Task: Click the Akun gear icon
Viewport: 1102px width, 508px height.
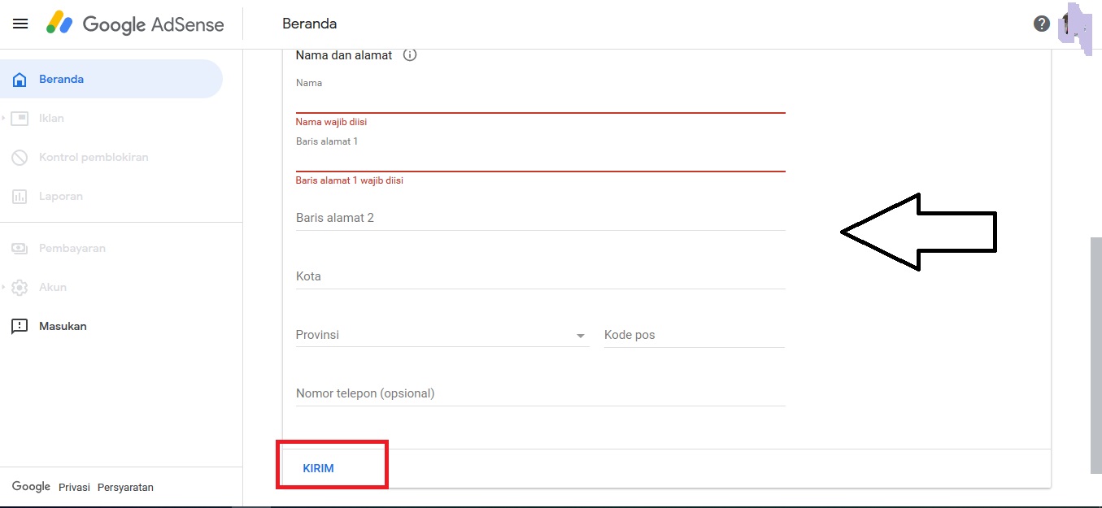Action: point(20,287)
